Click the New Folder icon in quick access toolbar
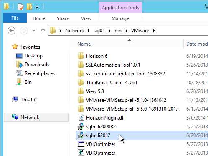 29,7
